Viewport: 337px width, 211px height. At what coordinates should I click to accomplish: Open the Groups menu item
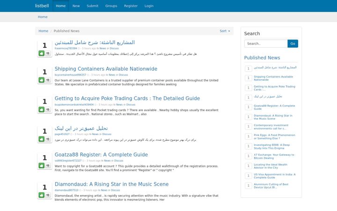[111, 6]
